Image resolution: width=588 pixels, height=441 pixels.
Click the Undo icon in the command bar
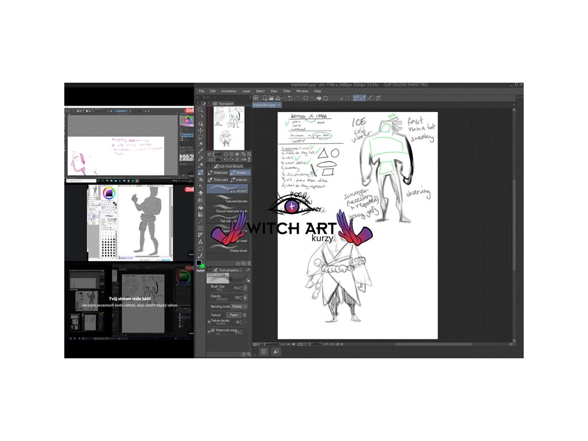point(290,98)
